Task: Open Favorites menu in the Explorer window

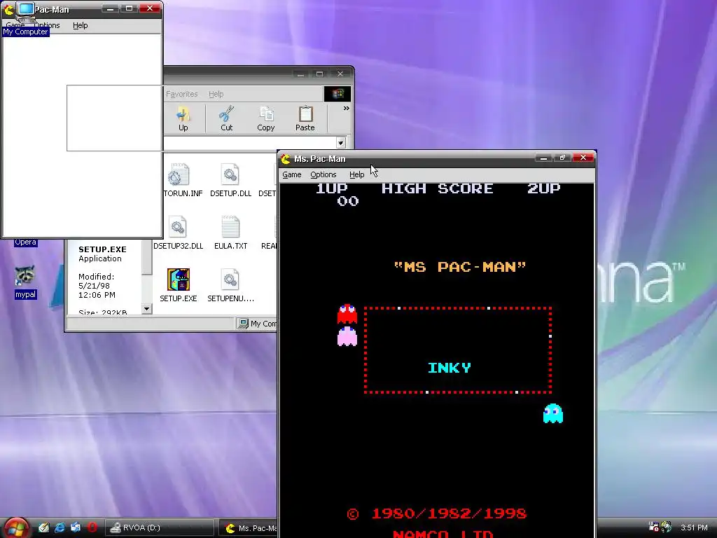Action: (181, 94)
